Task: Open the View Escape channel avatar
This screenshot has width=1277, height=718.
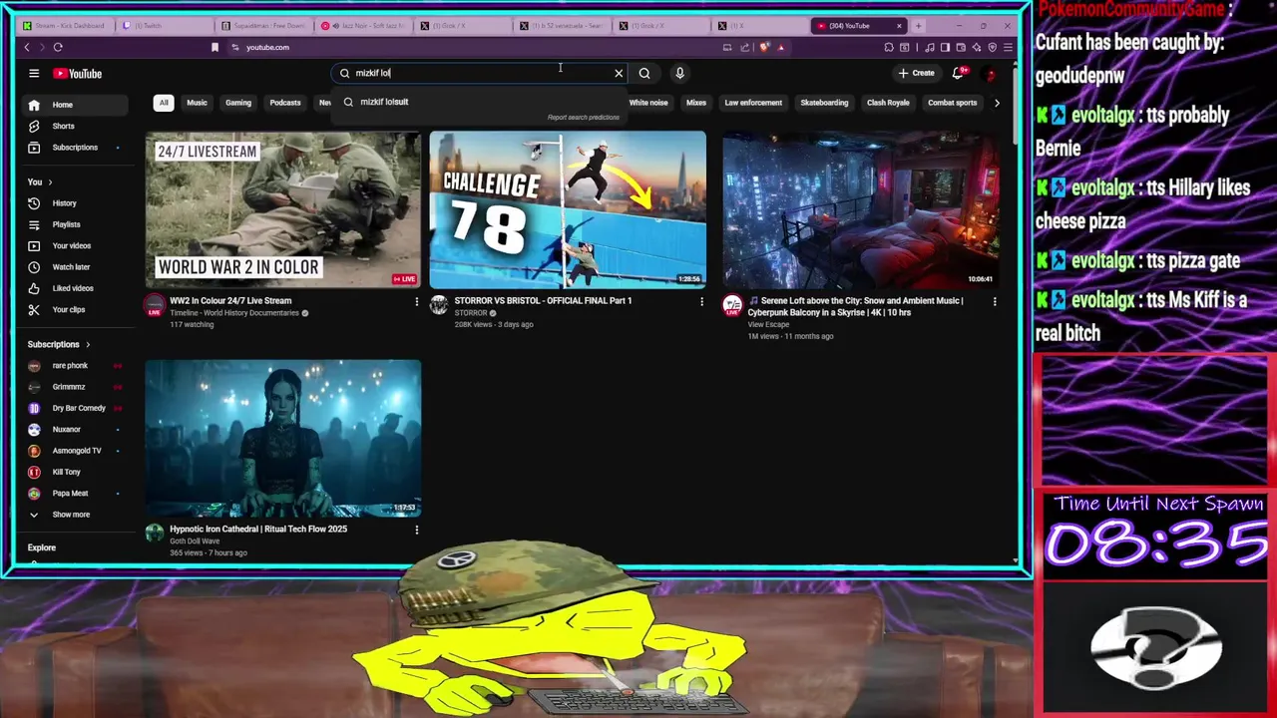Action: pyautogui.click(x=732, y=306)
